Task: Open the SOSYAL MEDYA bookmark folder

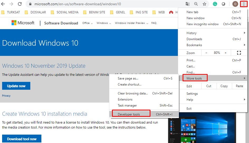Action: pos(65,12)
